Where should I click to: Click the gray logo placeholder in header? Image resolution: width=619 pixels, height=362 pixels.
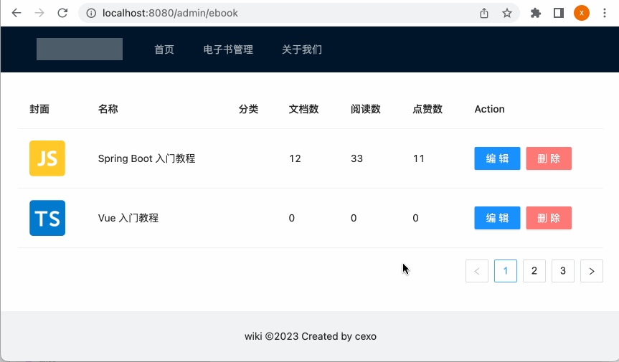80,49
